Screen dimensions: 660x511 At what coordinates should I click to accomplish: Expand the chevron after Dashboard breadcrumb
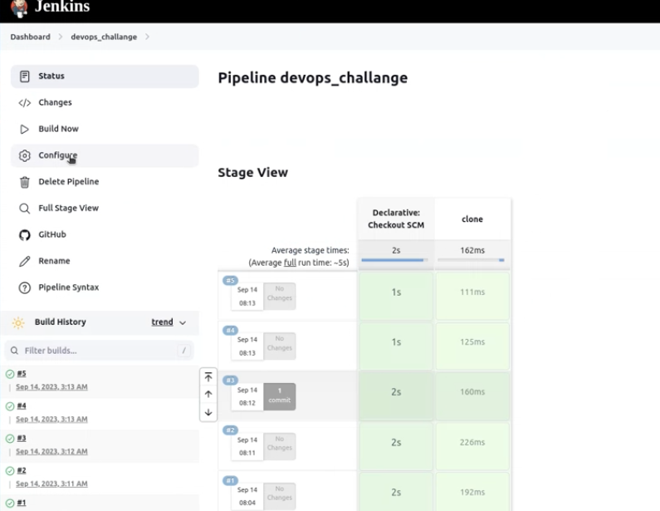click(61, 37)
